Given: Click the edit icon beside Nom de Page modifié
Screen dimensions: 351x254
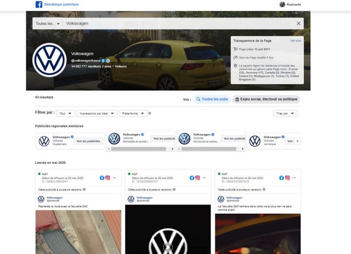Looking at the screenshot, I should [x=235, y=58].
